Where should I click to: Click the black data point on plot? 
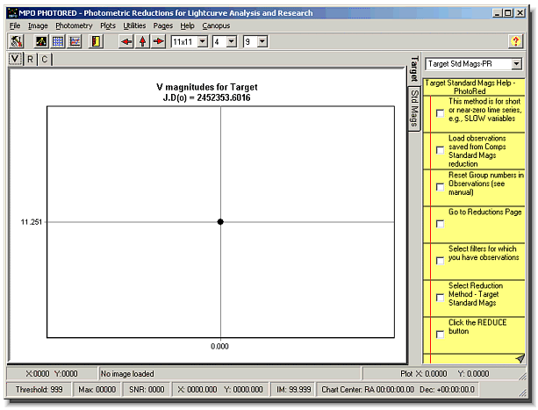220,221
